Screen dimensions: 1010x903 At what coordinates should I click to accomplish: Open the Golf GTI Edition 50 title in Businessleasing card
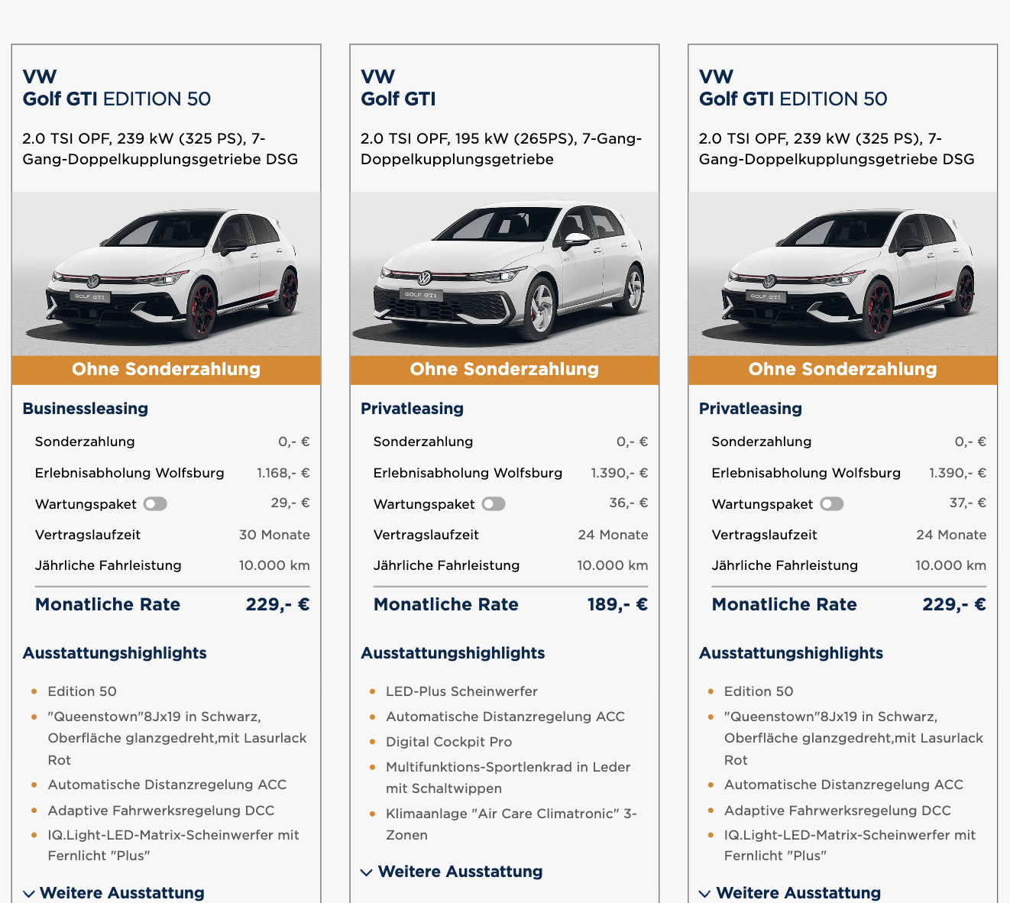click(117, 99)
